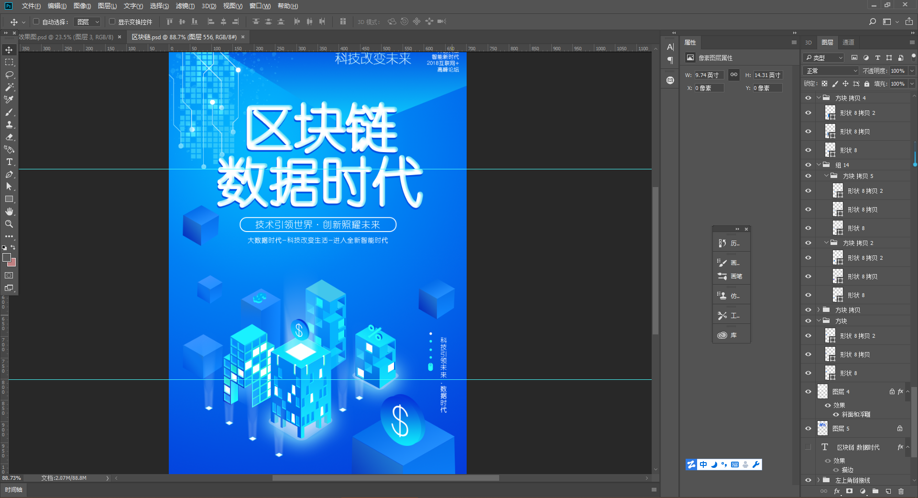This screenshot has height=498, width=918.
Task: Click the fx layer style icon
Action: (837, 491)
